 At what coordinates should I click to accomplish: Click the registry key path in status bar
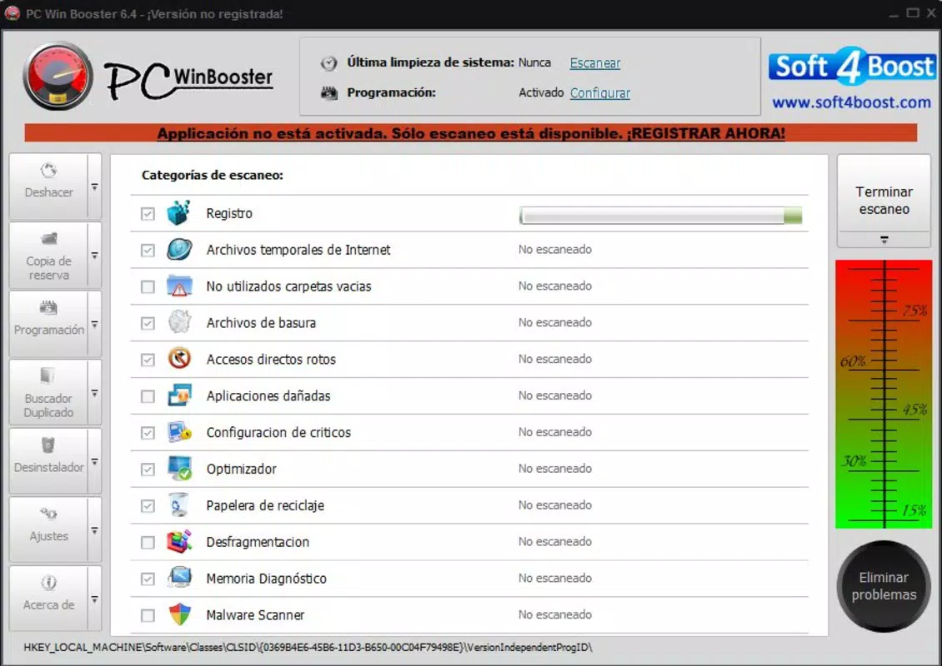tap(308, 648)
